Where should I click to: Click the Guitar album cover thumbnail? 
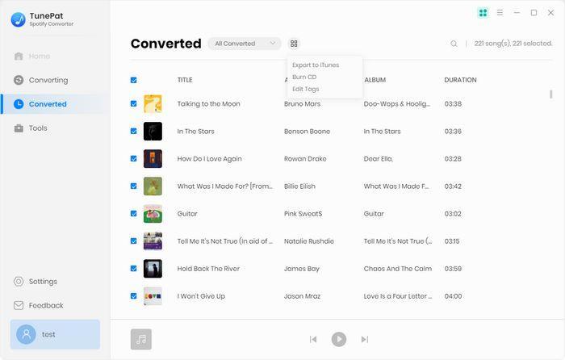153,213
